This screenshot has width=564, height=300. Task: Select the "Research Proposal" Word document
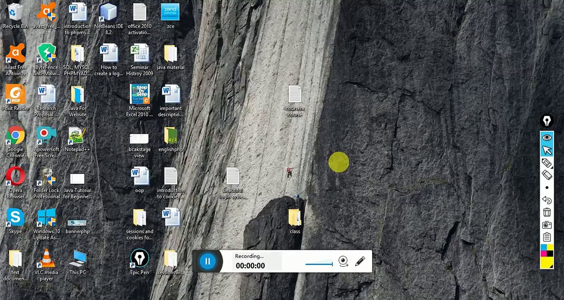(x=46, y=101)
